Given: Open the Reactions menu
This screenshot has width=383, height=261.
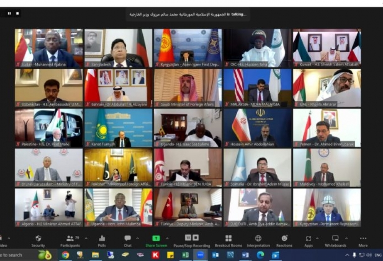Looking at the screenshot, I should pyautogui.click(x=284, y=241).
